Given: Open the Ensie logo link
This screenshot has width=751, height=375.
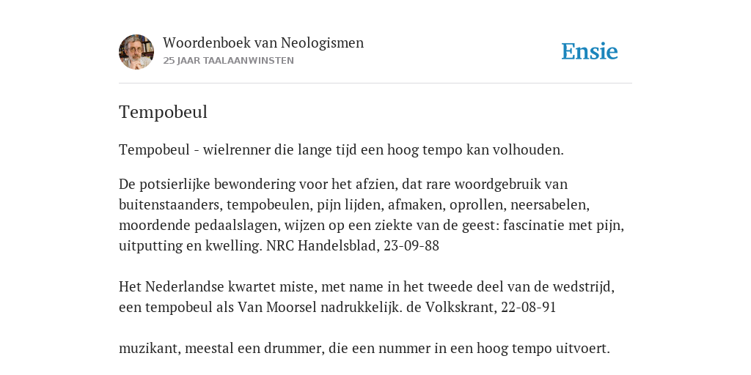Looking at the screenshot, I should pyautogui.click(x=590, y=51).
